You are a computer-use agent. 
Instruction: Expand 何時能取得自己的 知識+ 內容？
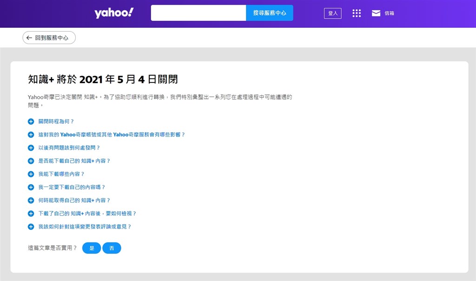click(x=74, y=200)
